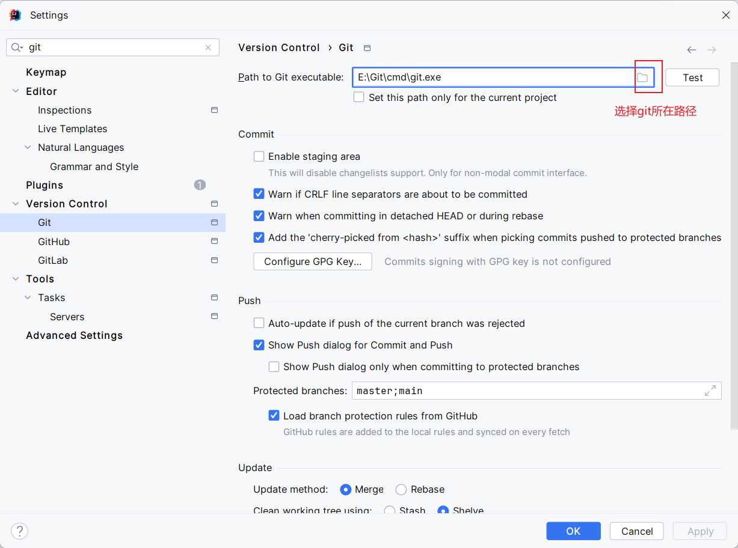The height and width of the screenshot is (548, 738).
Task: Click the search magnifier history icon
Action: click(17, 47)
